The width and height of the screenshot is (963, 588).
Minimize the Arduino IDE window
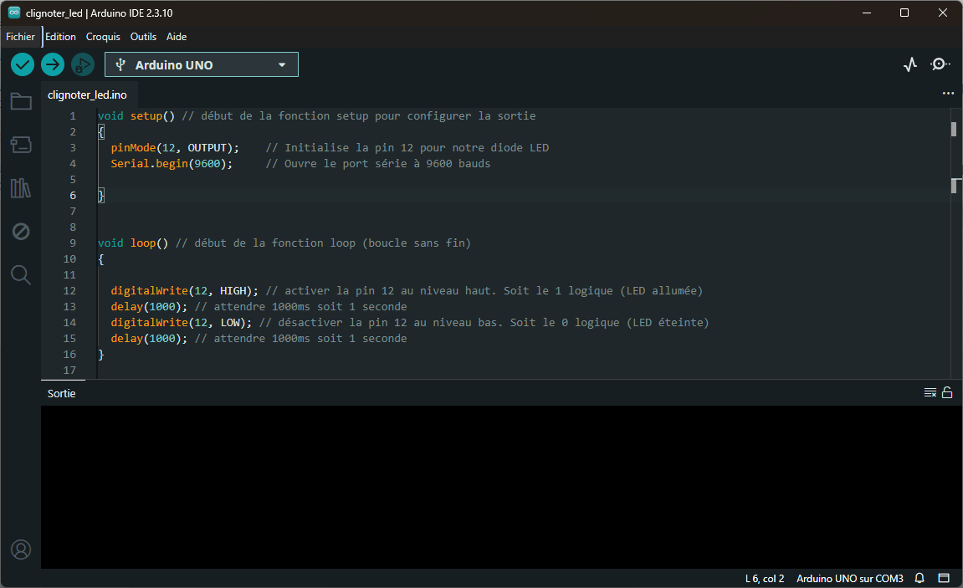pos(867,13)
